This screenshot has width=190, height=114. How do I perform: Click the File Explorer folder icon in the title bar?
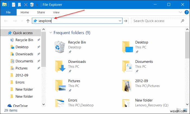click(4, 5)
